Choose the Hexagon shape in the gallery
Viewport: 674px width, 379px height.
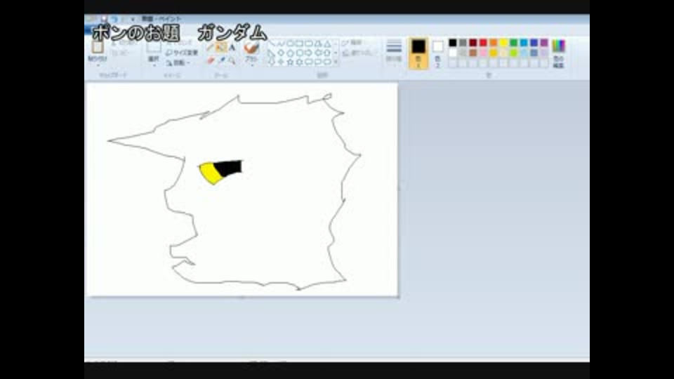coord(300,53)
